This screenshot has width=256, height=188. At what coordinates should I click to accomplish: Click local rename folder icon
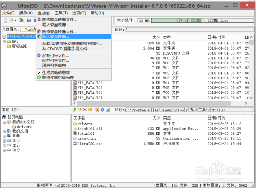(90, 110)
